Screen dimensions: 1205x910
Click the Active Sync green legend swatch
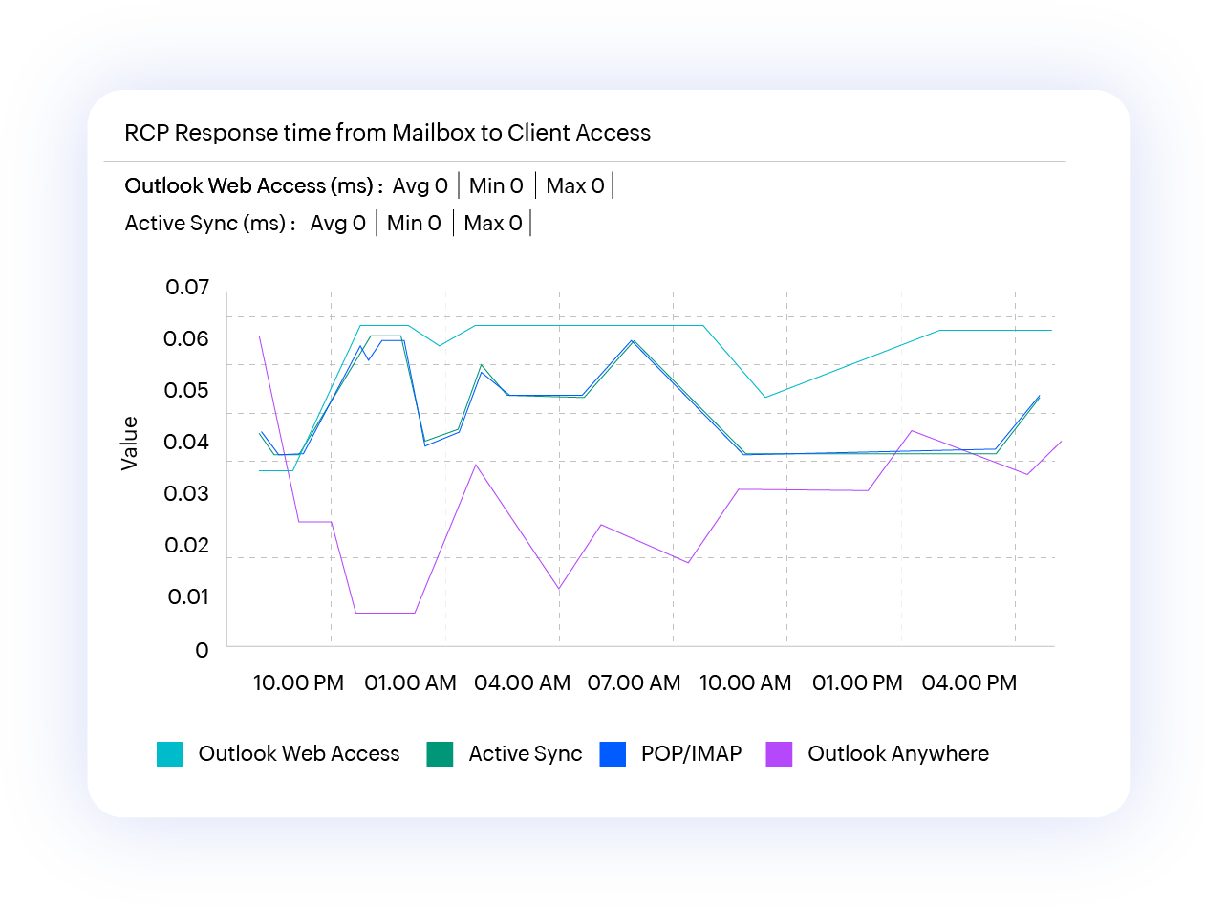439,754
